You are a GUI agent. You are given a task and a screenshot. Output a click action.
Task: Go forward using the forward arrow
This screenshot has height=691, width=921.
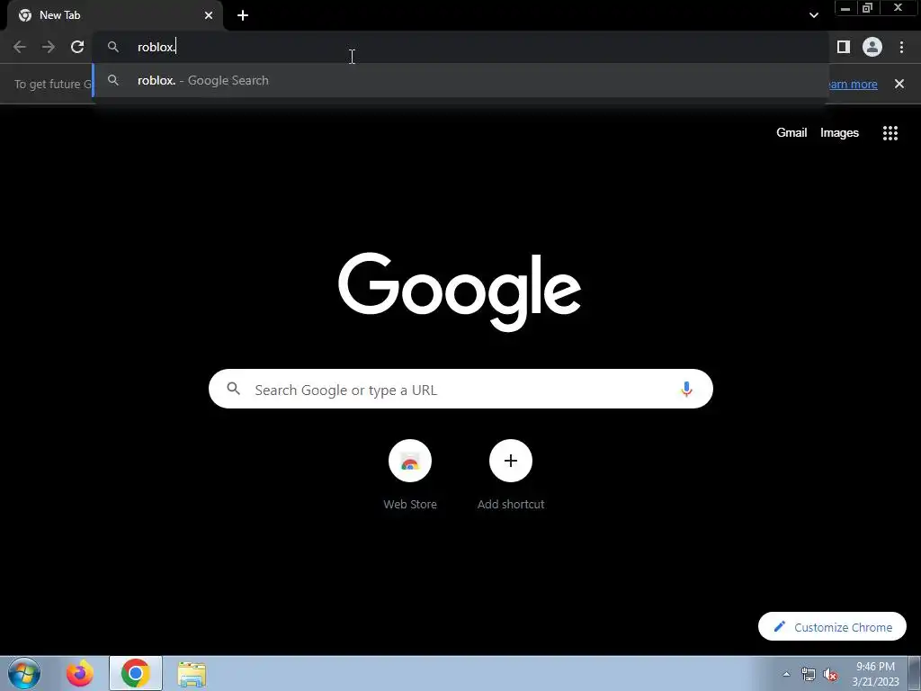point(49,47)
